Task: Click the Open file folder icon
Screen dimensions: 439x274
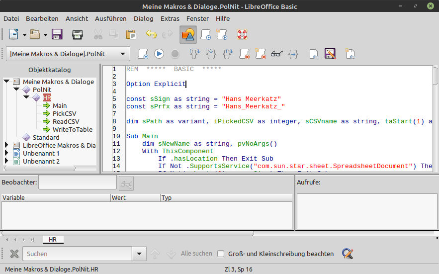Action: [35, 34]
